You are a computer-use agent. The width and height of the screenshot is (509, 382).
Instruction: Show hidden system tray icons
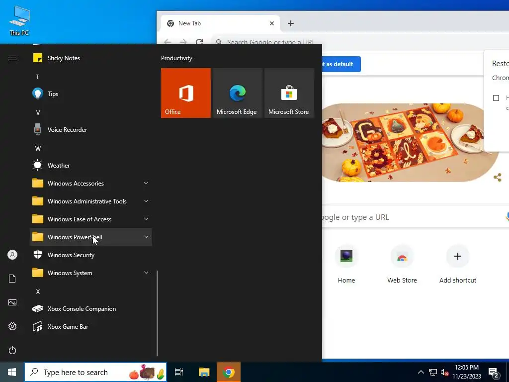tap(421, 372)
